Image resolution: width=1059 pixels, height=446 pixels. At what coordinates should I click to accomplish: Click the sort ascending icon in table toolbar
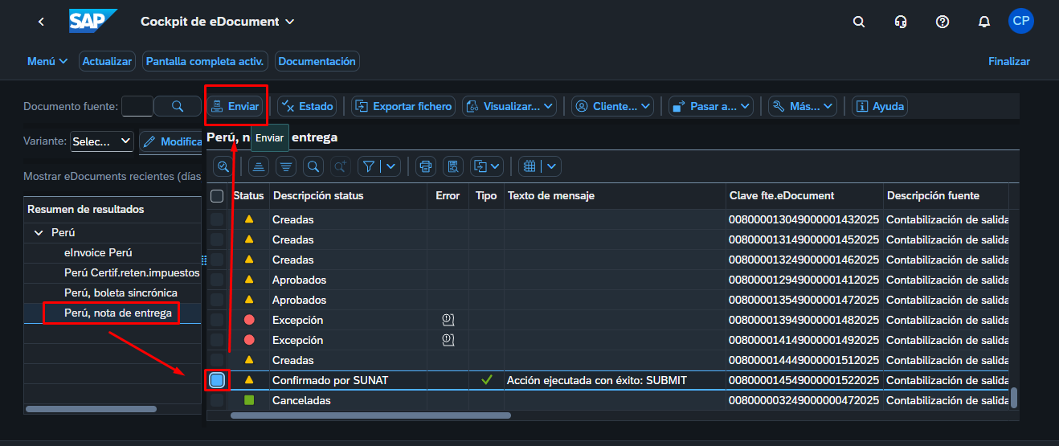(258, 166)
